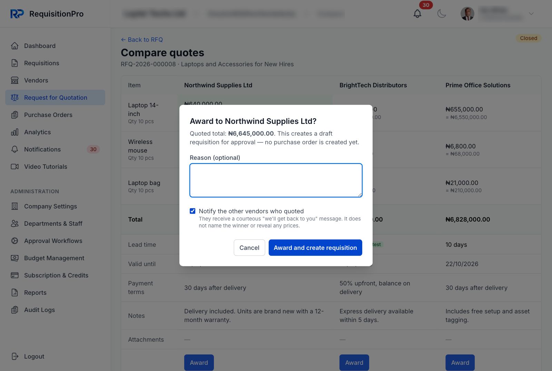Open Dashboard from sidebar
This screenshot has height=371, width=552.
pyautogui.click(x=55, y=46)
